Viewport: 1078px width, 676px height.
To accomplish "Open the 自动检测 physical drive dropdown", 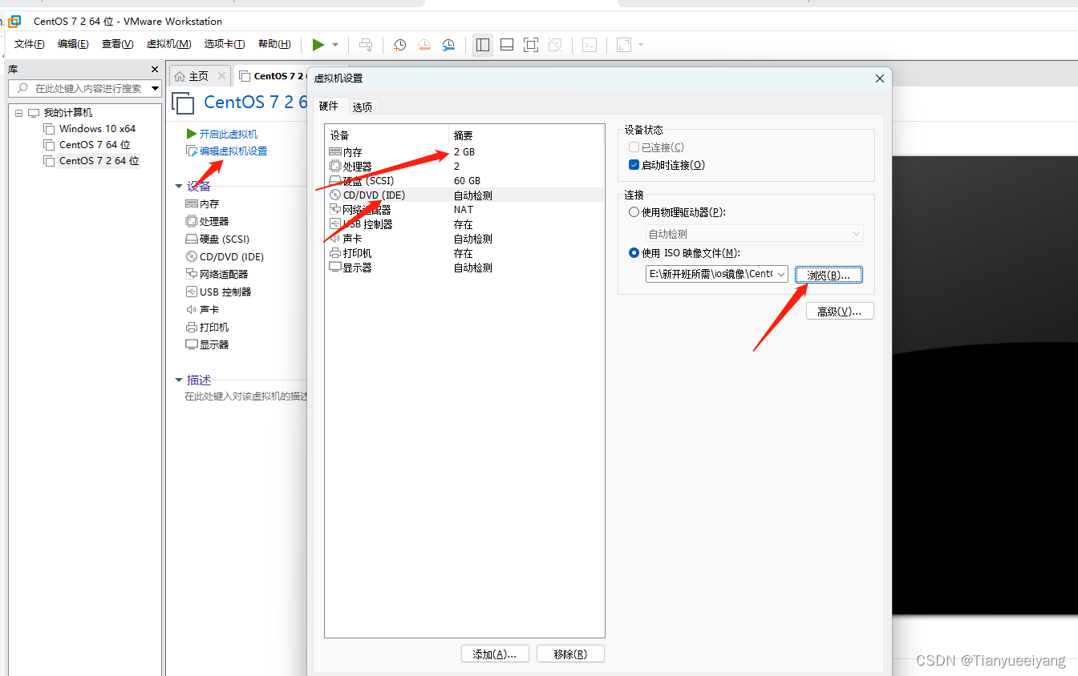I will click(x=857, y=232).
